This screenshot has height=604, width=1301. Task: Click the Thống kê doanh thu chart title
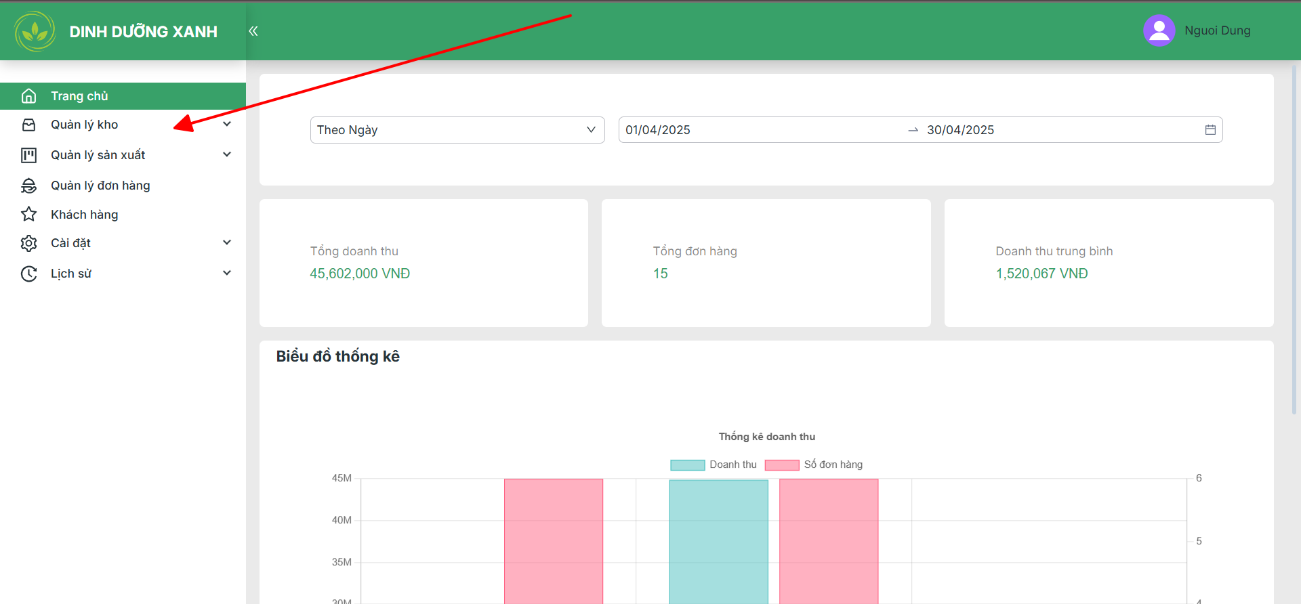coord(767,437)
